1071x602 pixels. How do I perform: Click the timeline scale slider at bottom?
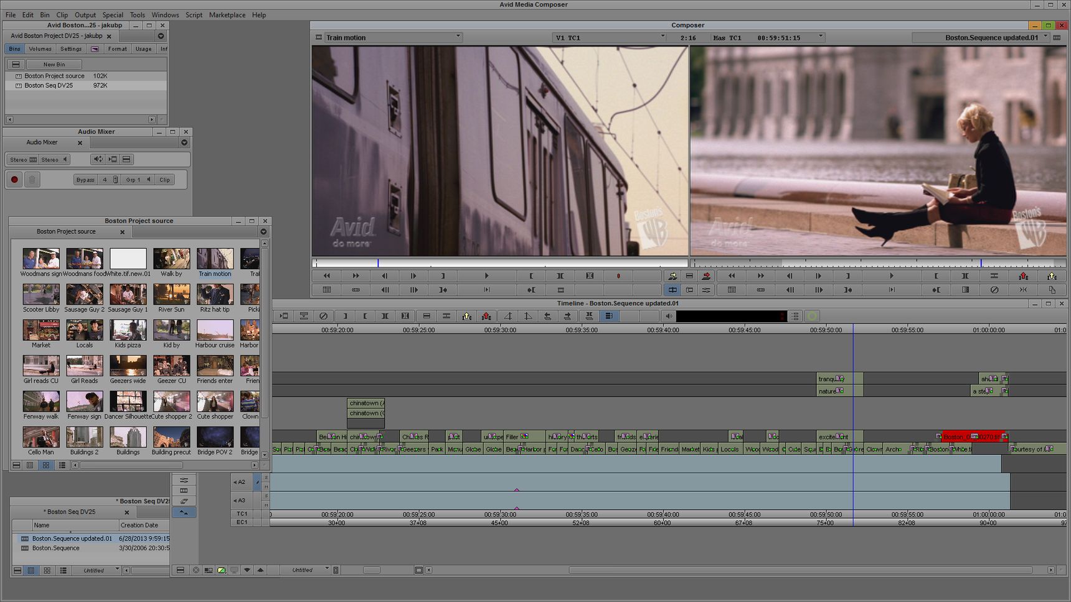click(x=372, y=570)
